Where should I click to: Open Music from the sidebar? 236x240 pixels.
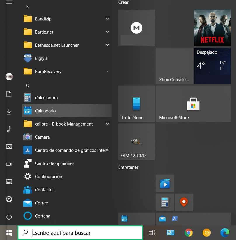pos(9,129)
